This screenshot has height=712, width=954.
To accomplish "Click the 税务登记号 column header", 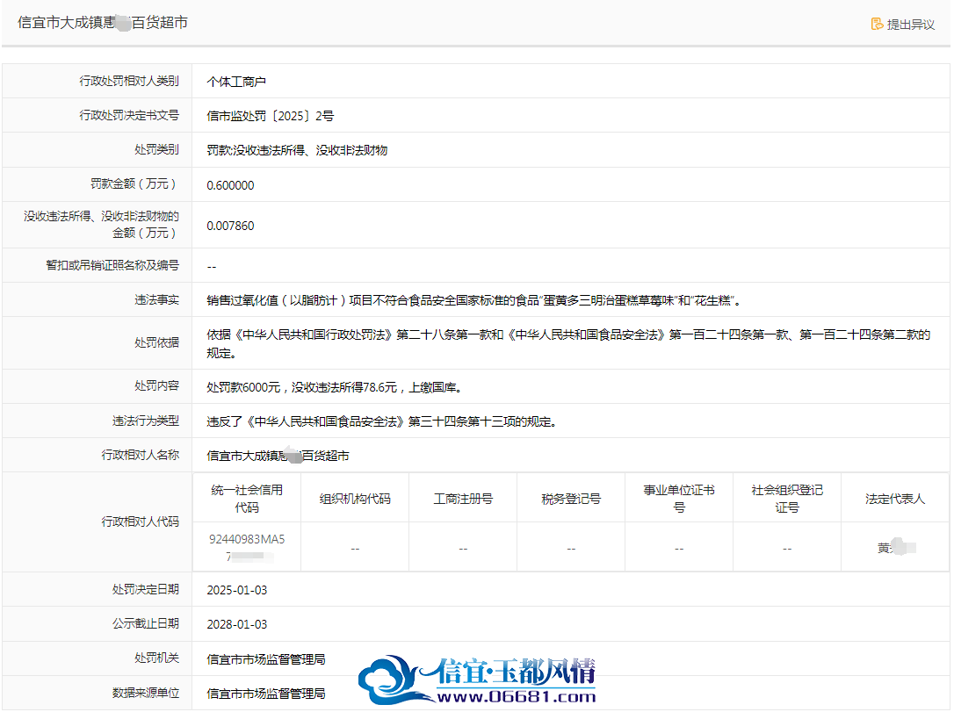I will [571, 499].
